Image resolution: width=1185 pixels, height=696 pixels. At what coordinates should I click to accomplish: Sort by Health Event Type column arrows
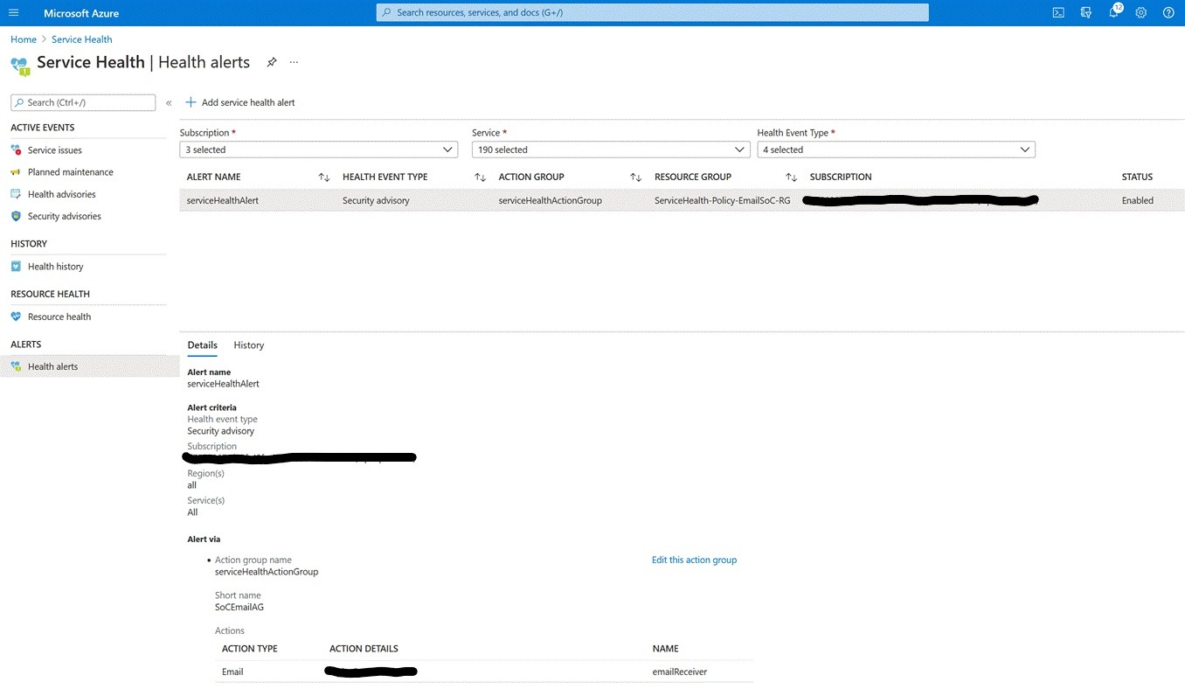(x=480, y=177)
